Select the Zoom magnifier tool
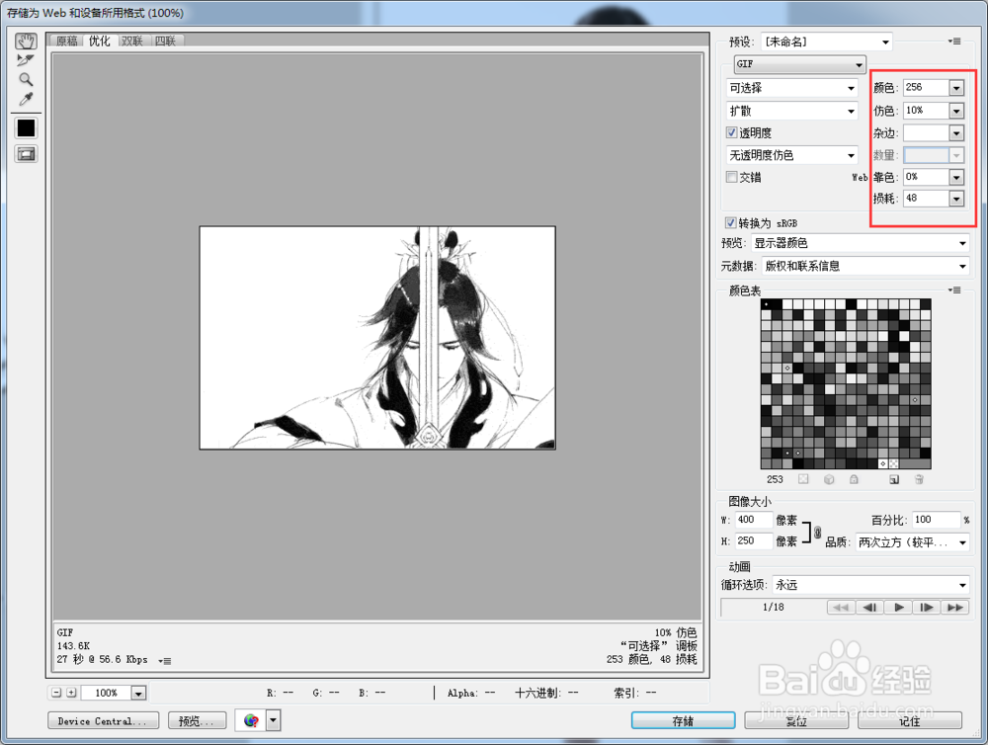 pyautogui.click(x=26, y=79)
